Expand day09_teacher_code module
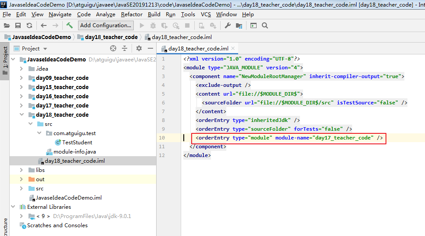The image size is (425, 236). coord(21,78)
